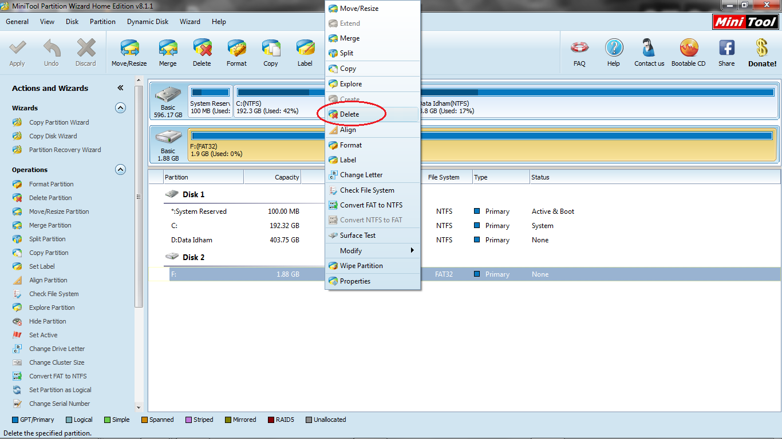Viewport: 782px width, 439px height.
Task: Click the Align Partition operation link
Action: [x=48, y=280]
